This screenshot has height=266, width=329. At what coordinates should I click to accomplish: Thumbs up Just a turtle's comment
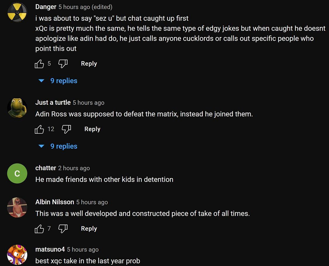(x=39, y=129)
